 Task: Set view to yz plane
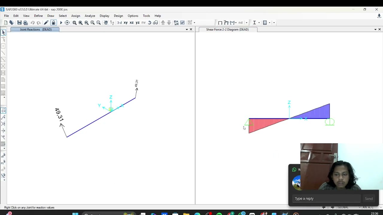click(138, 23)
